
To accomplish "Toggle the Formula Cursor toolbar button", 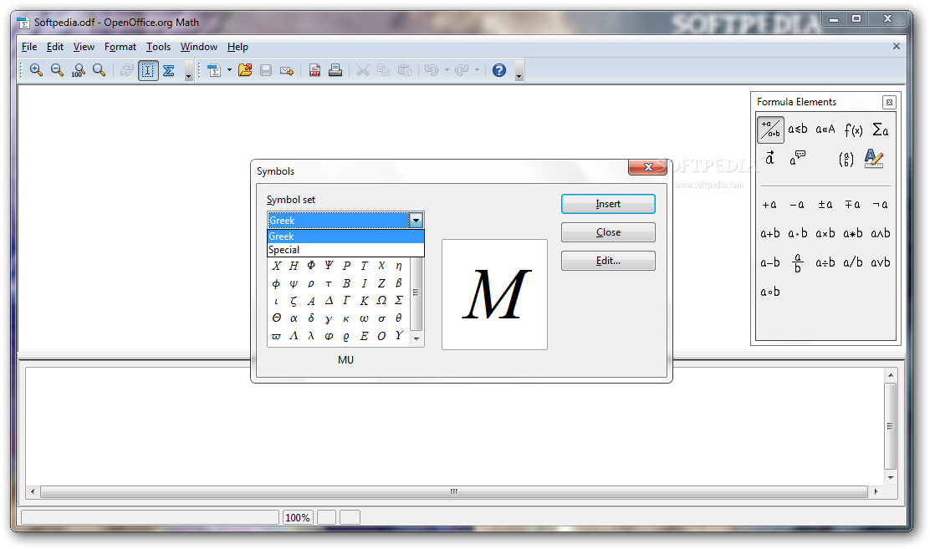I will [148, 70].
